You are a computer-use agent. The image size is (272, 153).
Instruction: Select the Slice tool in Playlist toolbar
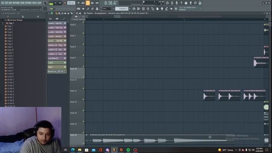[x=71, y=13]
